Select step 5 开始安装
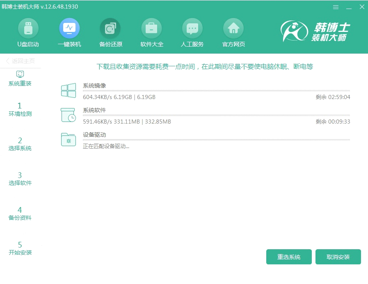Image resolution: width=368 pixels, height=284 pixels. [x=20, y=248]
